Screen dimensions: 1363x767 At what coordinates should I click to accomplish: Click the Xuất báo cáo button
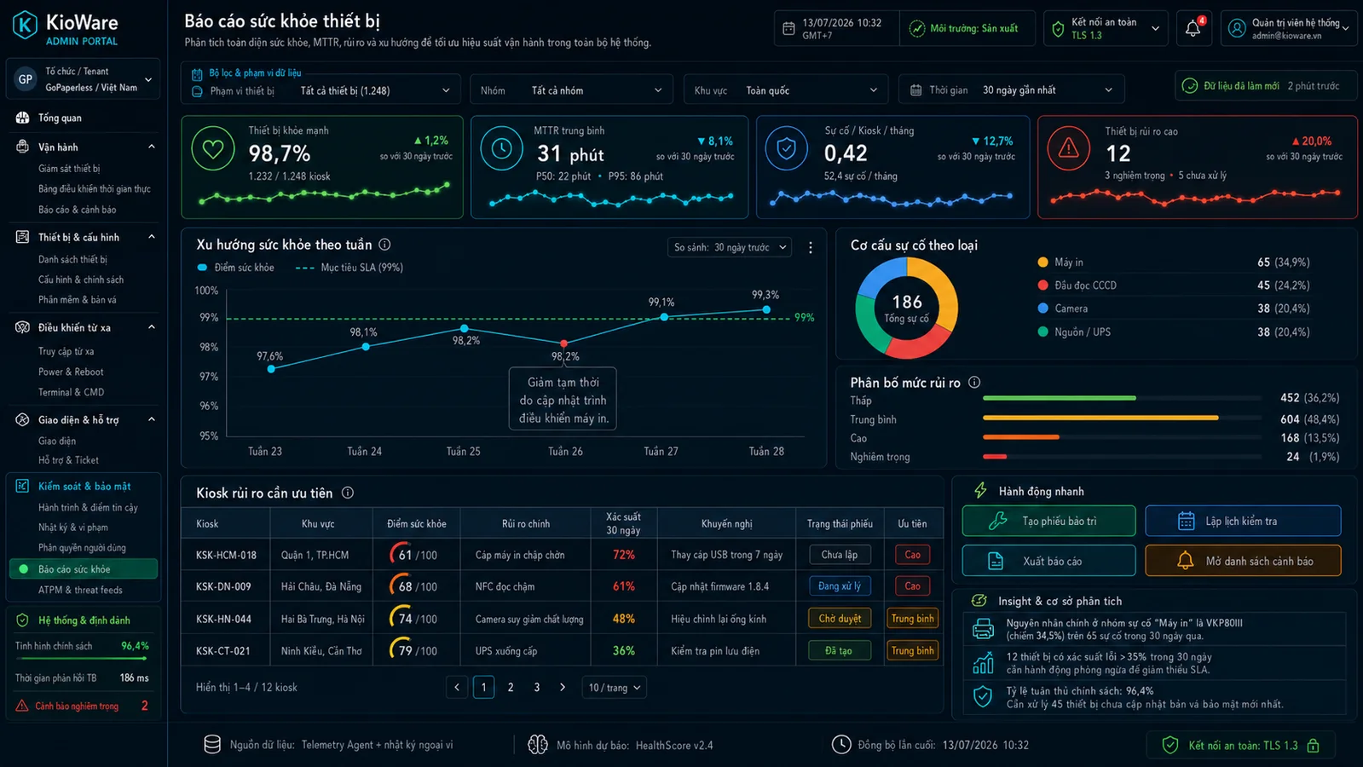pos(1048,561)
